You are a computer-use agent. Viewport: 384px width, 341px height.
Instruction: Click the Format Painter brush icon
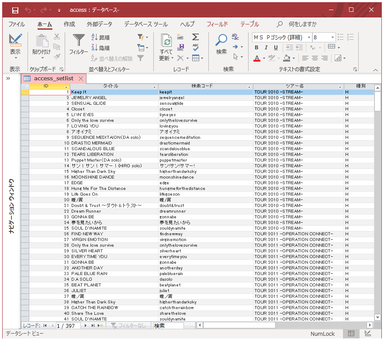coord(57,57)
